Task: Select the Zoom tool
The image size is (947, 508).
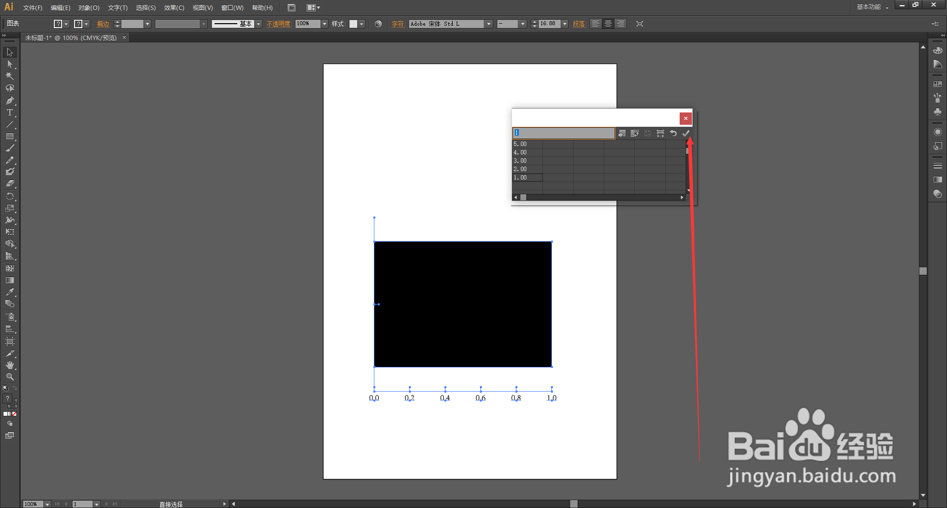Action: click(x=10, y=376)
